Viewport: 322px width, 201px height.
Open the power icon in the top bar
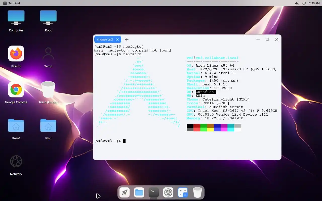[304, 3]
